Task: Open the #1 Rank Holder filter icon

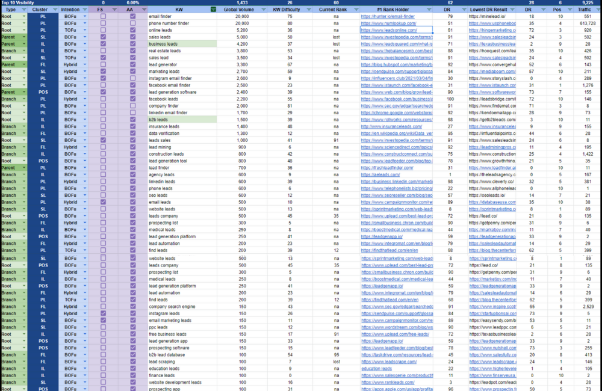Action: point(429,10)
